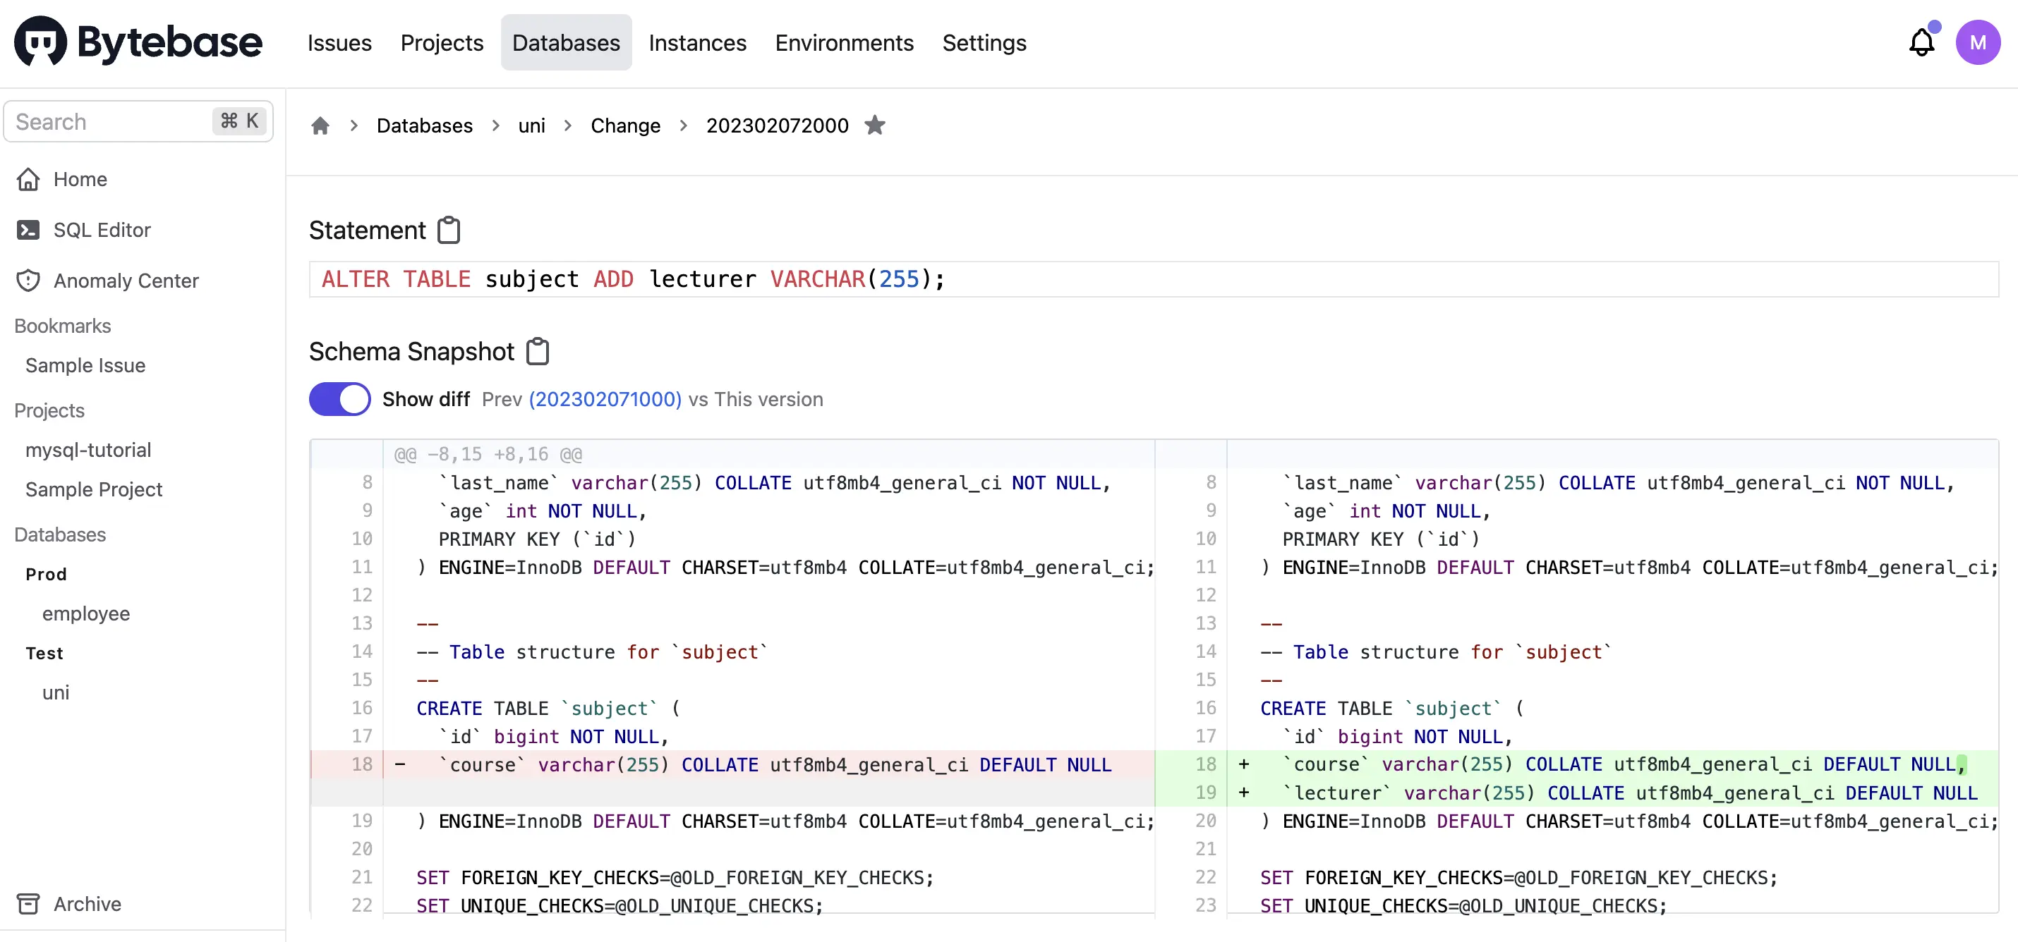This screenshot has height=942, width=2018.
Task: Click the added `course` line 18 on right
Action: tap(1577, 764)
